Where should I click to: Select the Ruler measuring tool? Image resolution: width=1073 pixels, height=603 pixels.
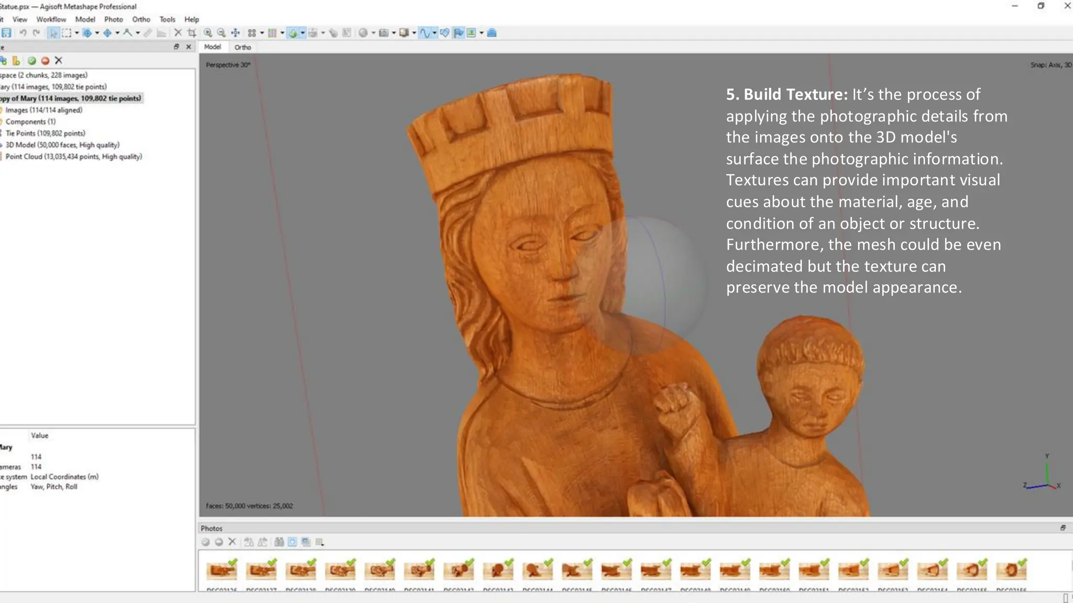tap(127, 33)
